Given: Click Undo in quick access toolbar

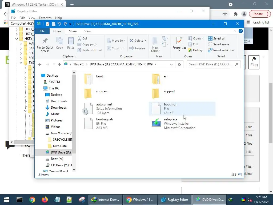Looking at the screenshot, I should pos(59,24).
